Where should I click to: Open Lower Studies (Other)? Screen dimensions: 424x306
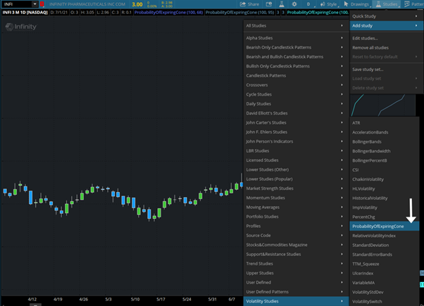click(x=294, y=170)
